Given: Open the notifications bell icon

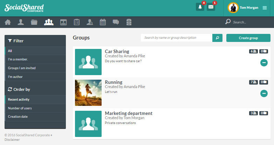Looking at the screenshot, I should point(200,7).
